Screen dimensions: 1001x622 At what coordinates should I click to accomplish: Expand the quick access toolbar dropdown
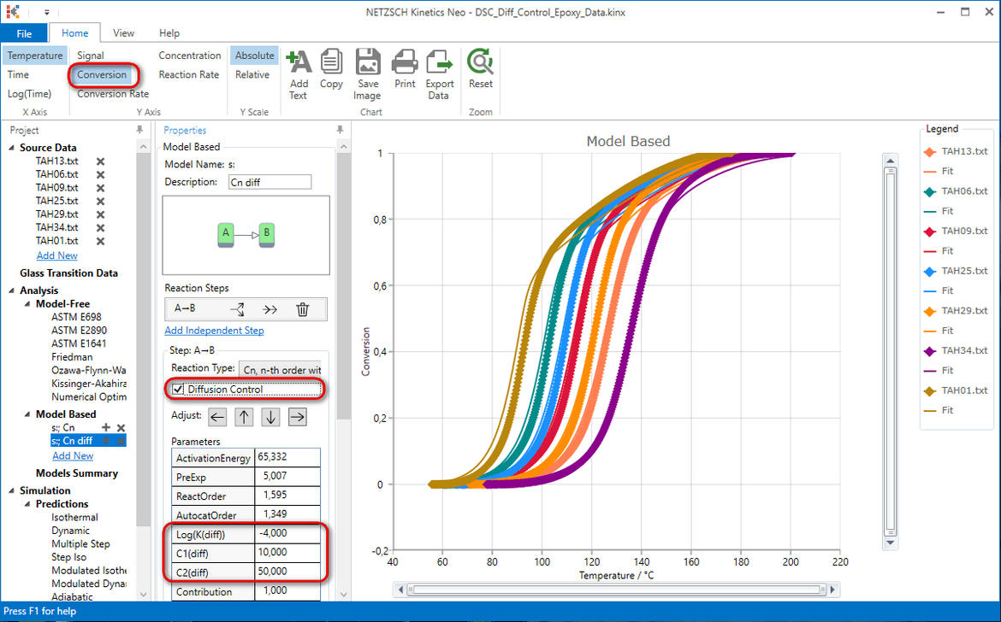[x=47, y=12]
